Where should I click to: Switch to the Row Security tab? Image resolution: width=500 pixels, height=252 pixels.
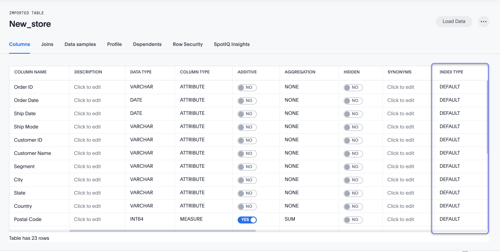pyautogui.click(x=187, y=44)
